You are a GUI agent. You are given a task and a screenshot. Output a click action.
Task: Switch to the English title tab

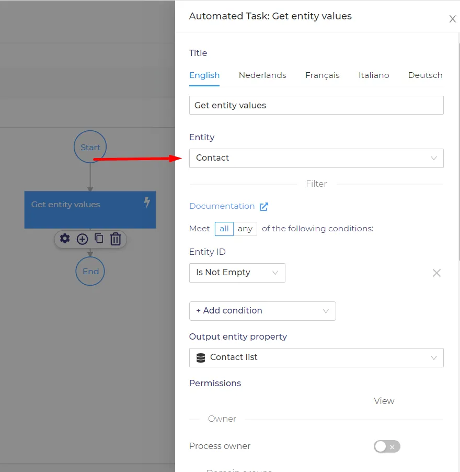point(204,75)
